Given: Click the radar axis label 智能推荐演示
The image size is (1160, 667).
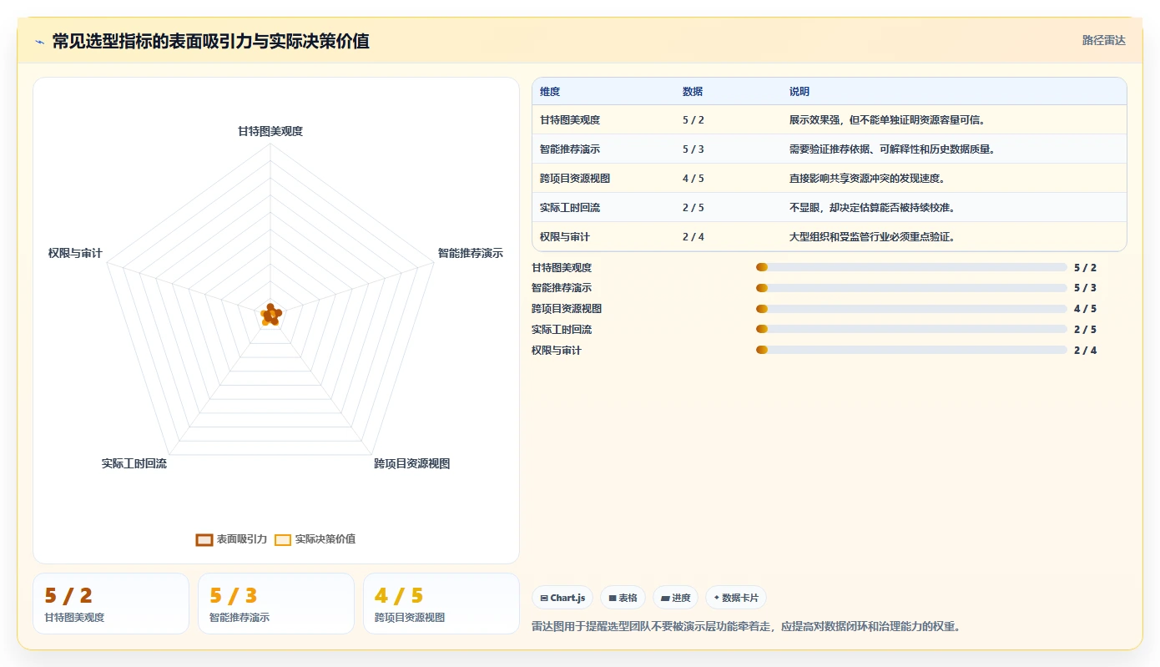Looking at the screenshot, I should [x=471, y=254].
